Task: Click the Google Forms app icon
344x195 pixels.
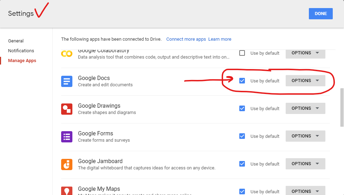Action: point(67,137)
